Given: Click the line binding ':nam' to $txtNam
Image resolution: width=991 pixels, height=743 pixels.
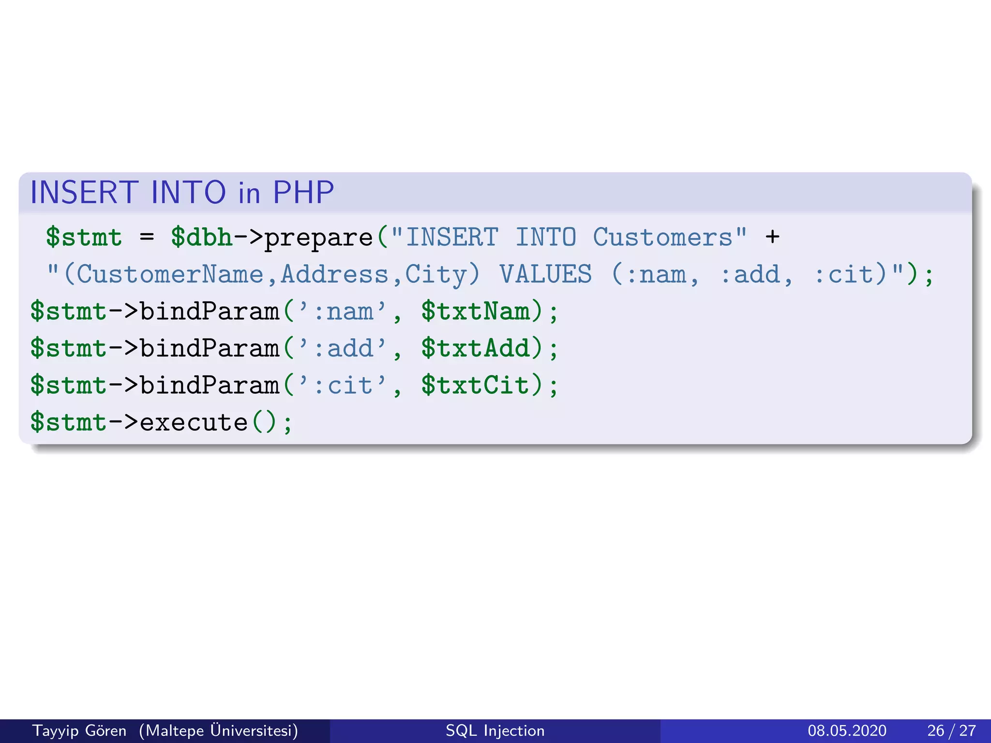Looking at the screenshot, I should tap(294, 312).
